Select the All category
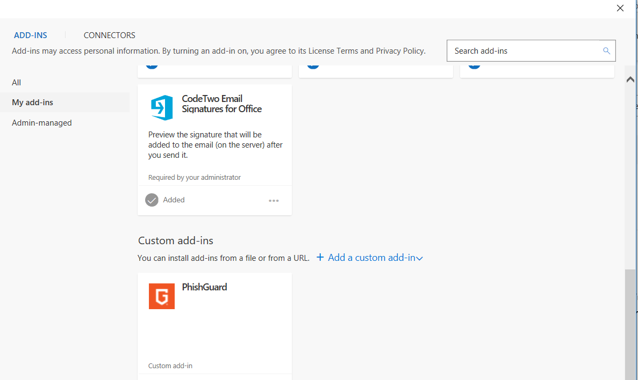Screen dimensions: 638x380 (16, 83)
